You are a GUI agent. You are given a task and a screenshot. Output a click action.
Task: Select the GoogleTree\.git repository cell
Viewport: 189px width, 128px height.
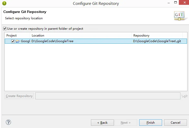click(x=157, y=41)
